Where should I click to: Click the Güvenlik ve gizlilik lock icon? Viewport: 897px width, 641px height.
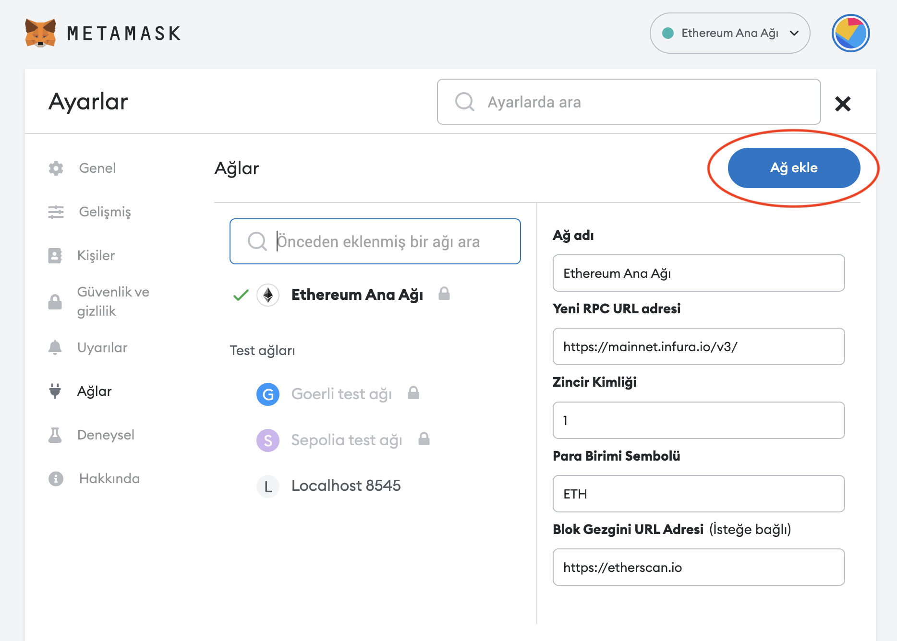tap(55, 302)
